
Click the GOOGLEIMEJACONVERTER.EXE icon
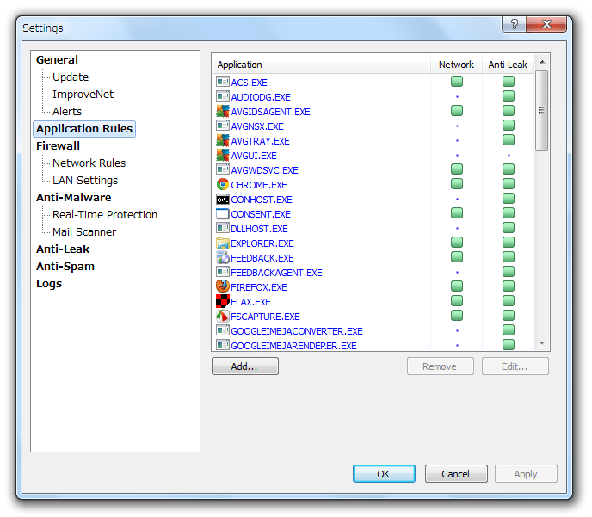(222, 331)
